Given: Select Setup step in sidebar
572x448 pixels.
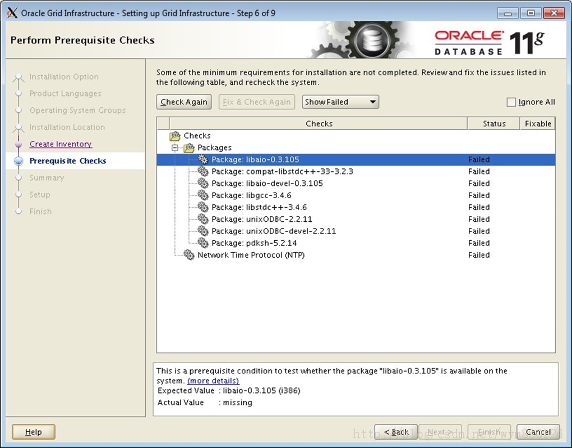Looking at the screenshot, I should [40, 195].
